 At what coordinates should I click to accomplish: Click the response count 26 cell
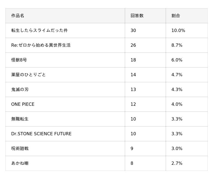133,45
